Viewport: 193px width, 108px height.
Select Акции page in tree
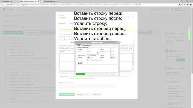tap(12, 49)
